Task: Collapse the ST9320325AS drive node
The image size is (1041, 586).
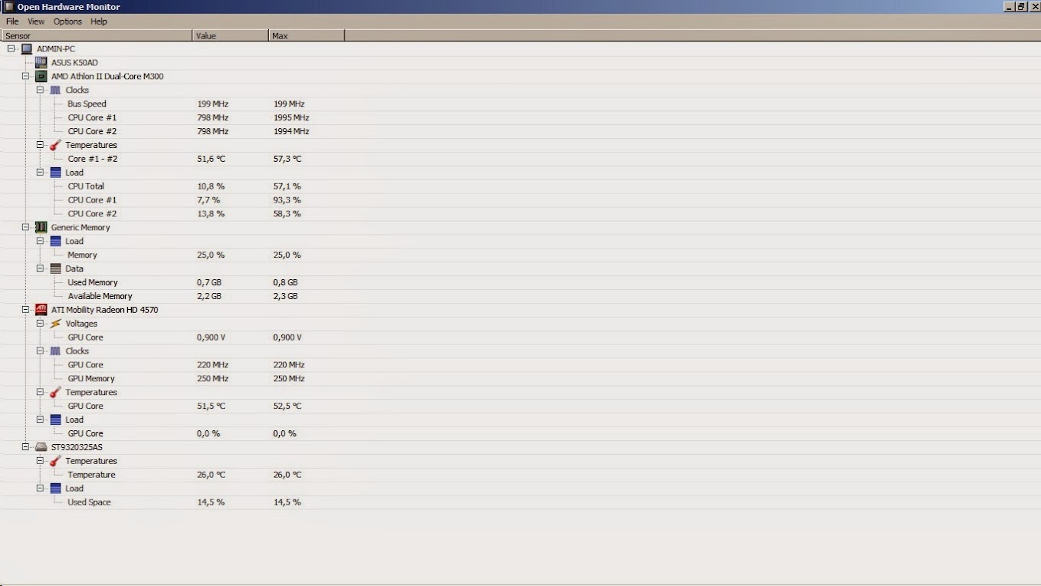Action: coord(25,447)
